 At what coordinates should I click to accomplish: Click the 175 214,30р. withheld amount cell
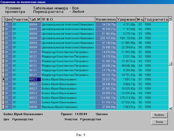(x=126, y=98)
